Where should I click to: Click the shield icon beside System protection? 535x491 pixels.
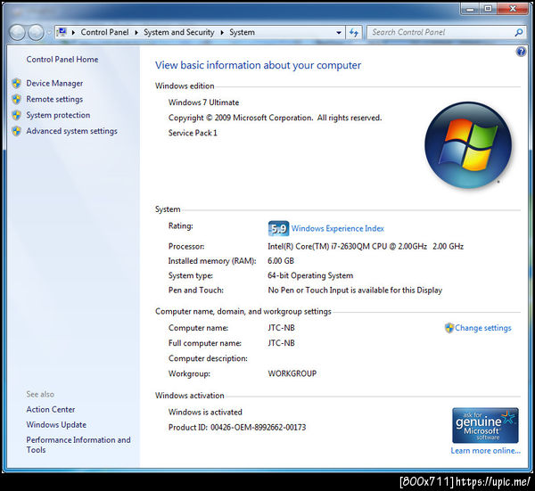pos(16,115)
